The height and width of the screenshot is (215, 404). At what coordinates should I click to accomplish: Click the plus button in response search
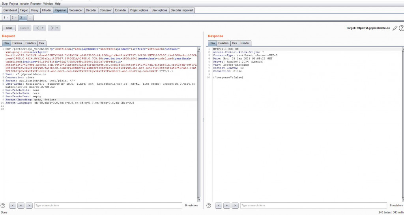pyautogui.click(x=227, y=206)
